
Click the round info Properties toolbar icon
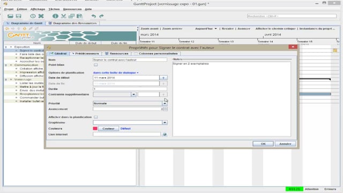click(55, 16)
